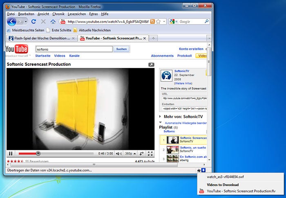Image resolution: width=286 pixels, height=198 pixels.
Task: Reload the page with the refresh icon
Action: tap(34, 21)
